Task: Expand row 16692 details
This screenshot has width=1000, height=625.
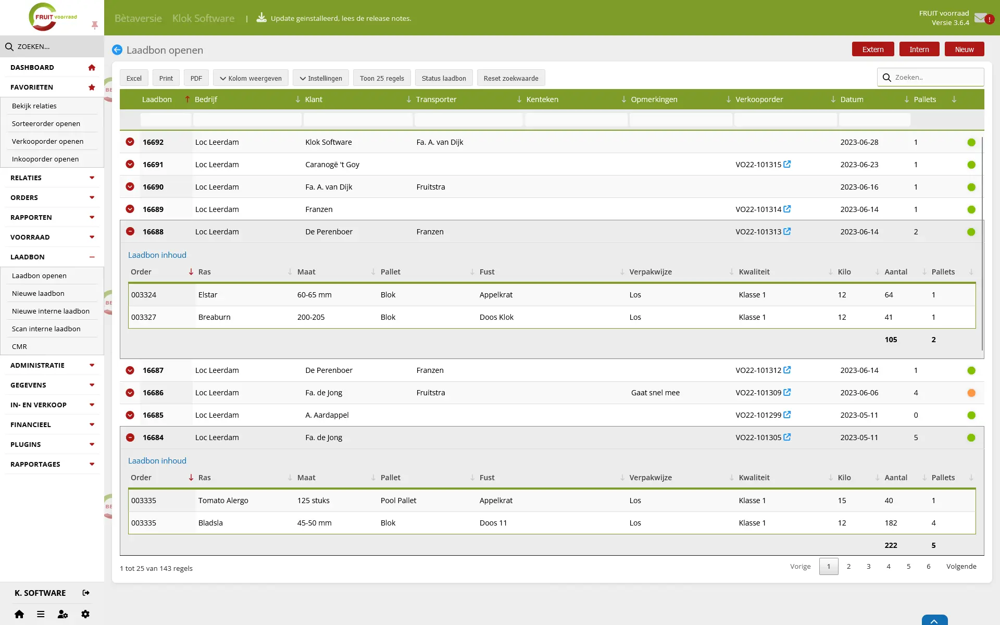Action: coord(130,142)
